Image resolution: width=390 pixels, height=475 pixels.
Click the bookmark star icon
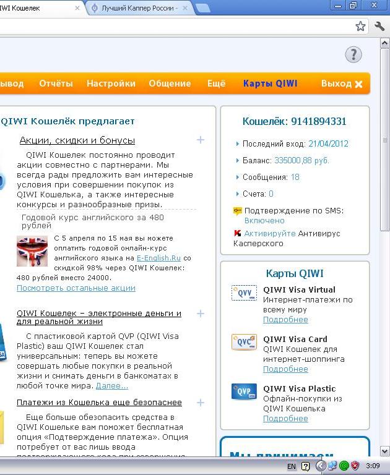click(360, 27)
